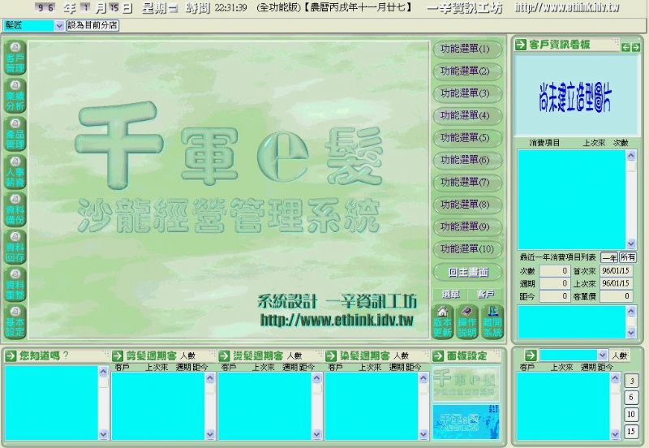Select 功能選單(3)
This screenshot has width=649, height=448.
pos(467,93)
